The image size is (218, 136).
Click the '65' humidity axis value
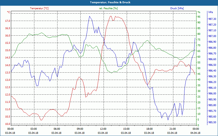[x=199, y=51]
